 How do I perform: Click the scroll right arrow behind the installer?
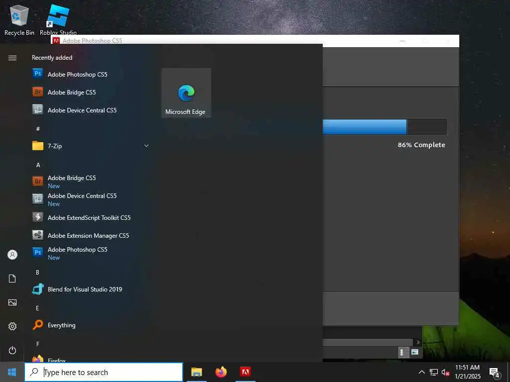click(418, 342)
